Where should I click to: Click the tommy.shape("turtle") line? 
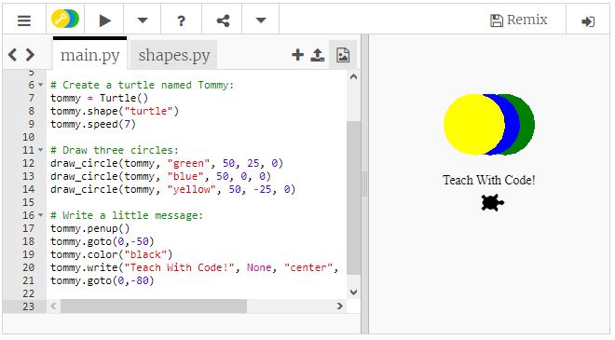(115, 111)
